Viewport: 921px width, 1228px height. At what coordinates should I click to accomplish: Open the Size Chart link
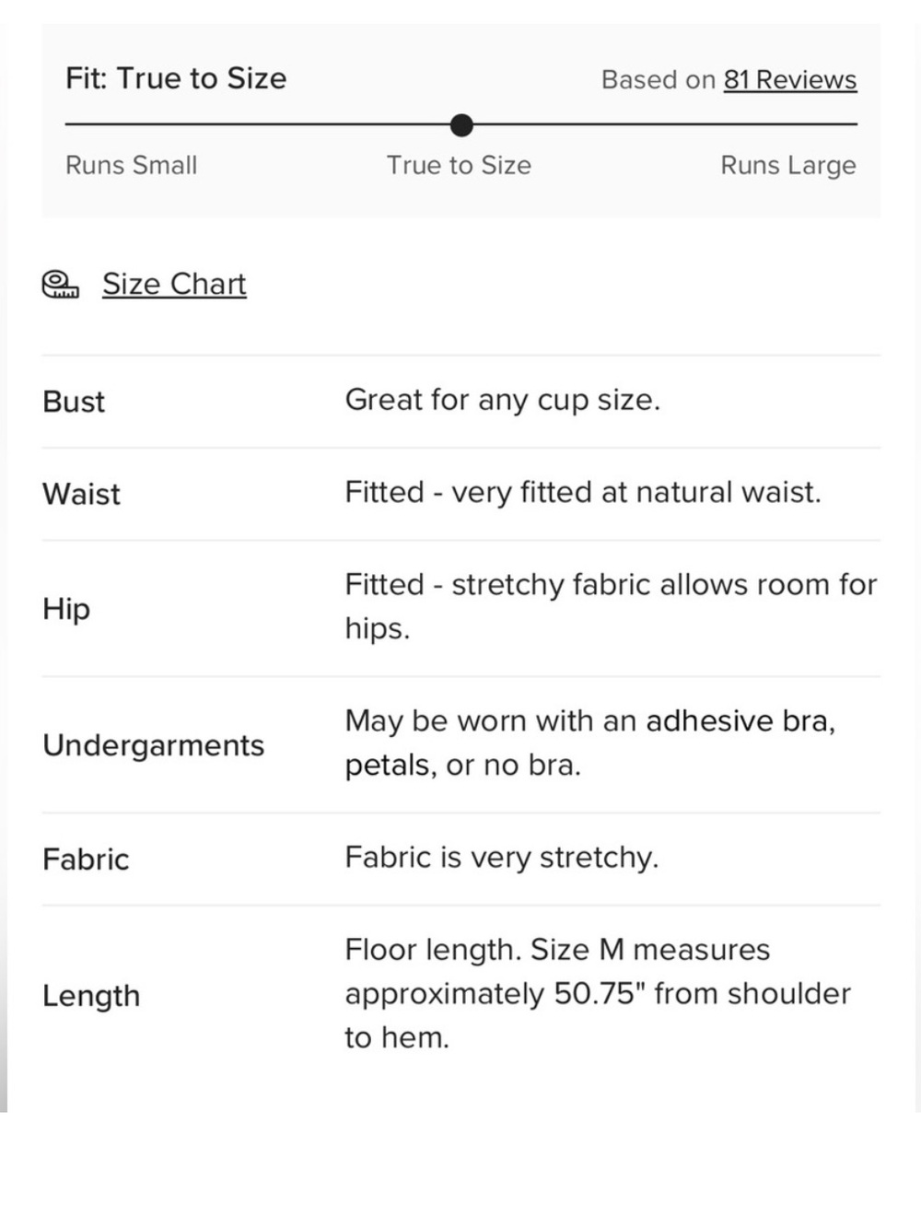tap(174, 284)
